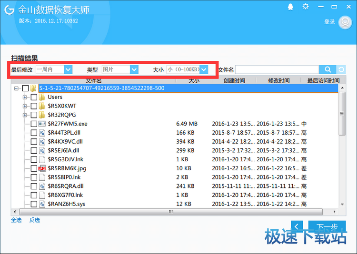Click the notification bell icon
This screenshot has width=357, height=254.
point(290,7)
